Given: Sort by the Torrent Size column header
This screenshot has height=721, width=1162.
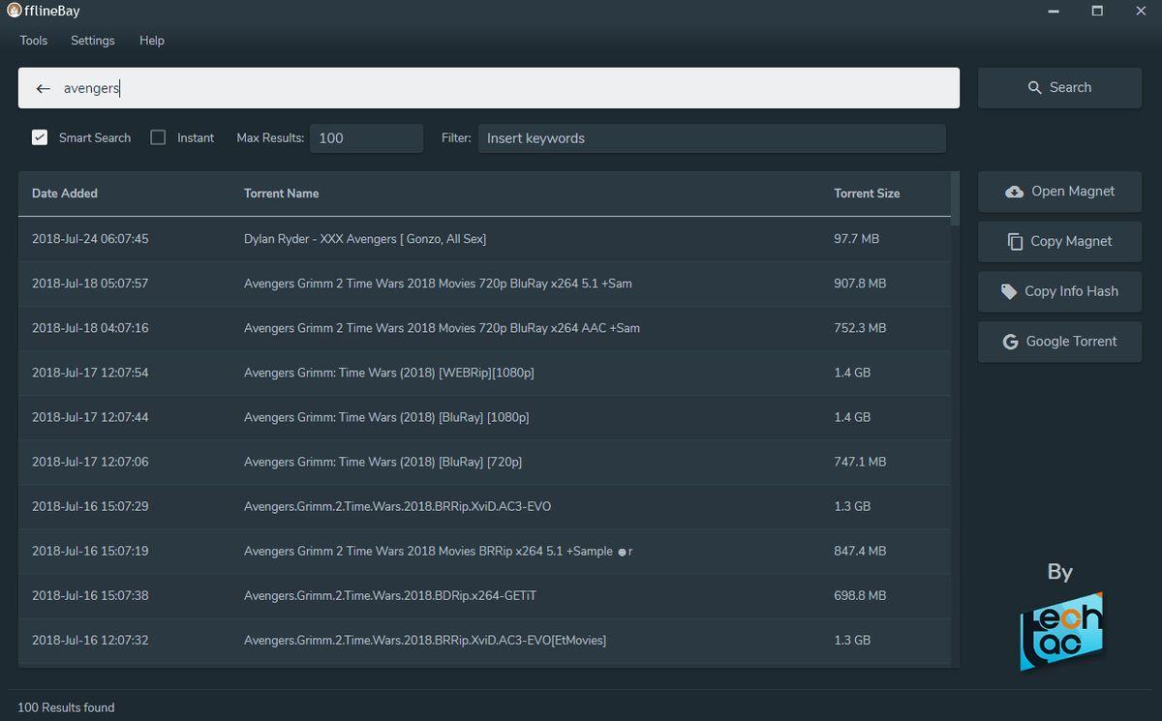Looking at the screenshot, I should click(x=867, y=194).
